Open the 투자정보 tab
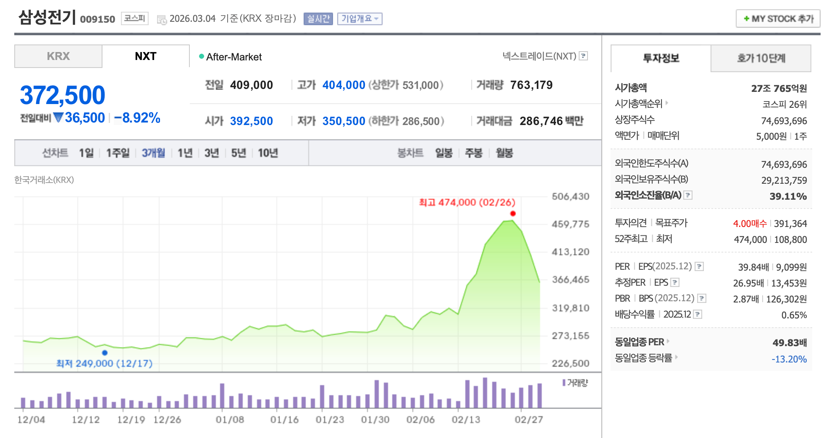The width and height of the screenshot is (829, 438). pyautogui.click(x=661, y=58)
